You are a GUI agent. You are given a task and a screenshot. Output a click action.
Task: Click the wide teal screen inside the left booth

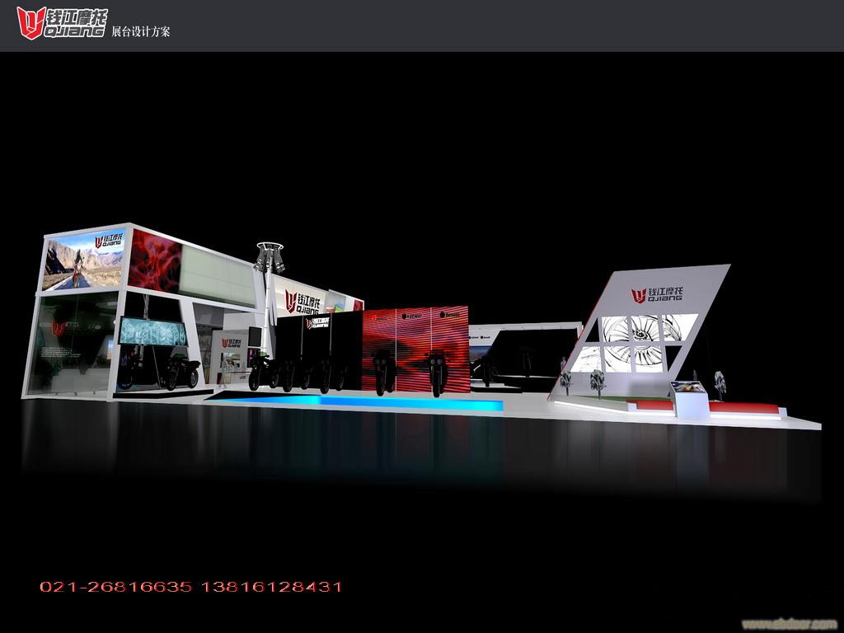[x=152, y=331]
